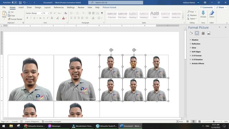Viewport: 229px width, 129px height.
Task: Toggle Italic formatting
Action: click(x=31, y=18)
